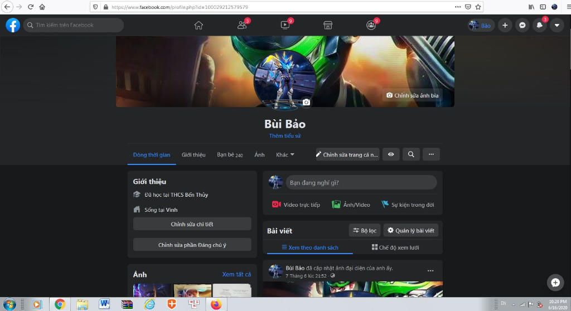
Task: Click the profile picture avatar
Action: point(285,81)
